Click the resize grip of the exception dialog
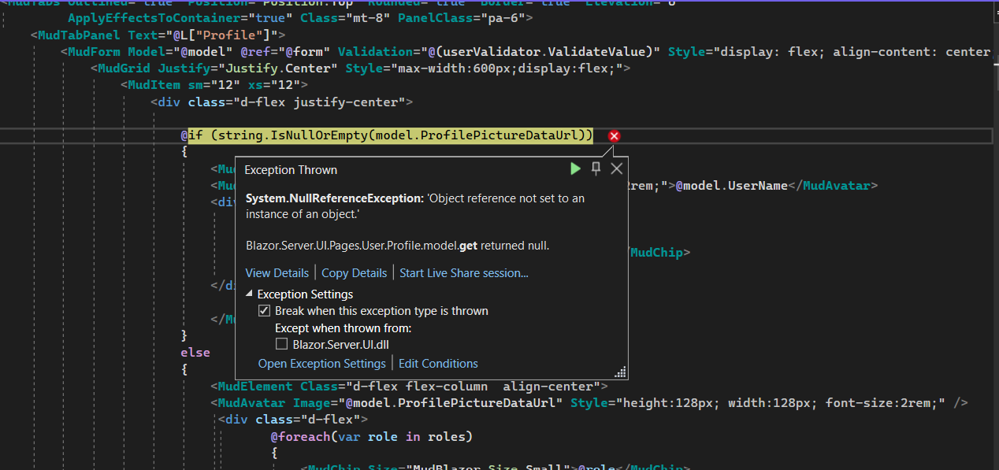 pos(620,371)
